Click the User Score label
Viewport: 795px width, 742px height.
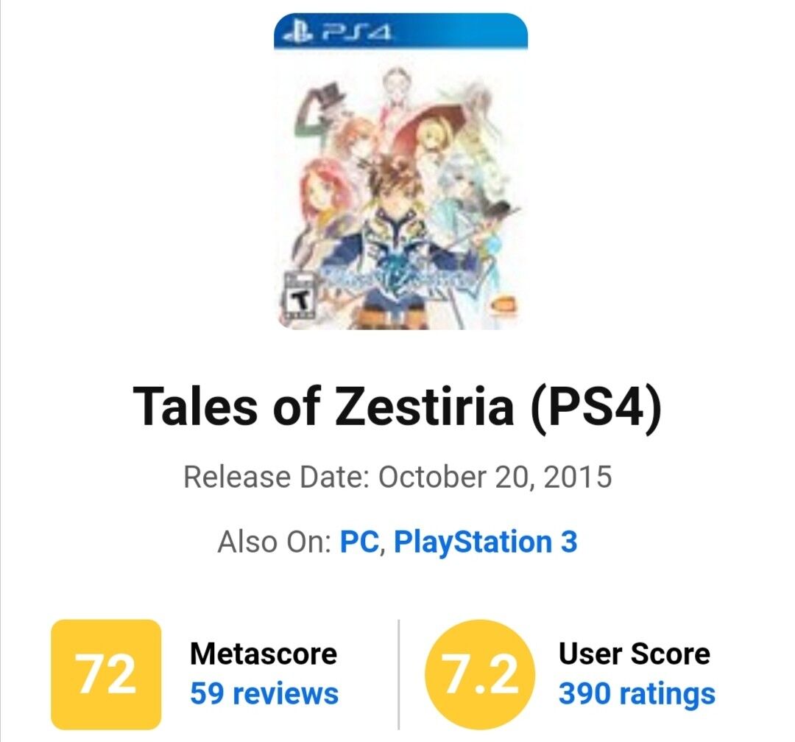tap(635, 653)
